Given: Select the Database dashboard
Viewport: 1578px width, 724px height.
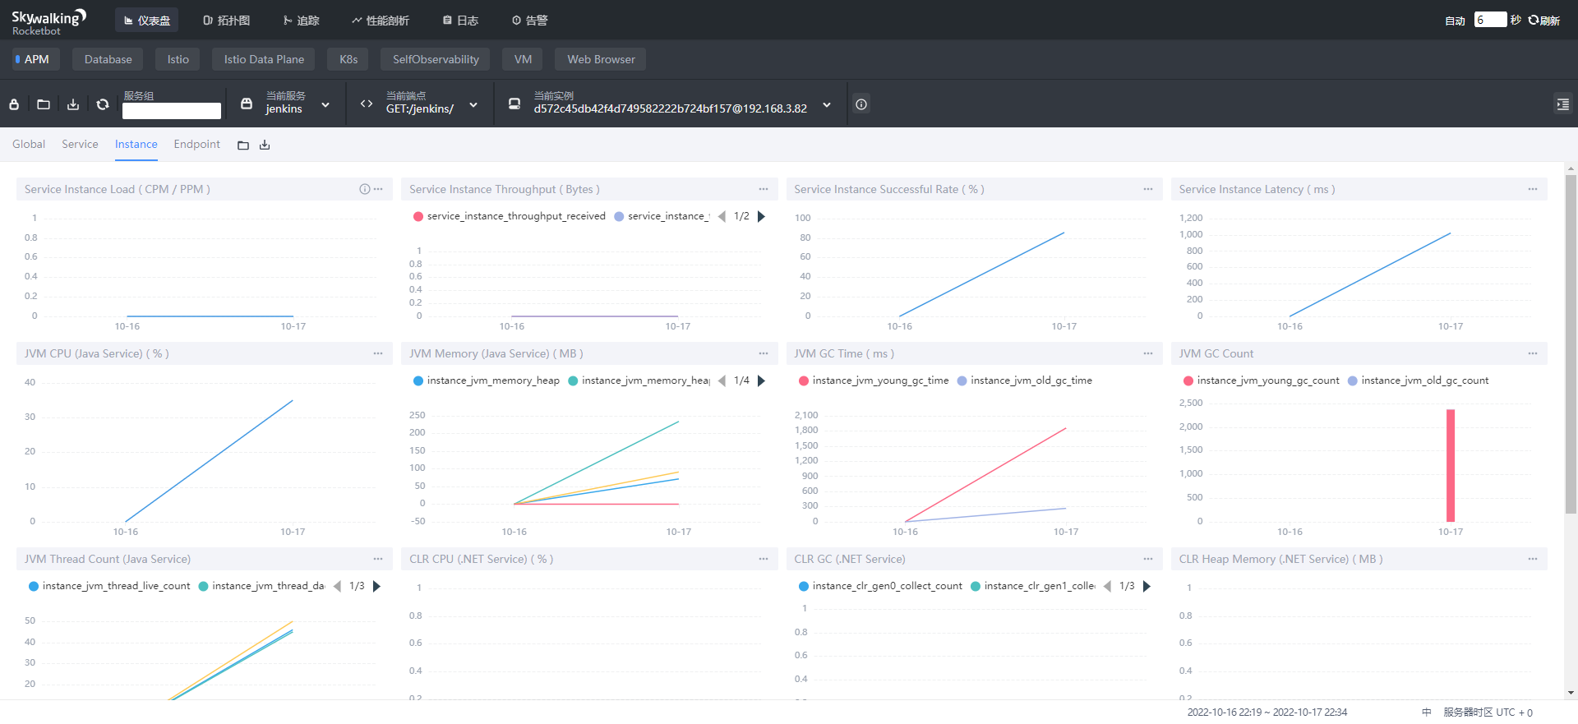Looking at the screenshot, I should [108, 59].
